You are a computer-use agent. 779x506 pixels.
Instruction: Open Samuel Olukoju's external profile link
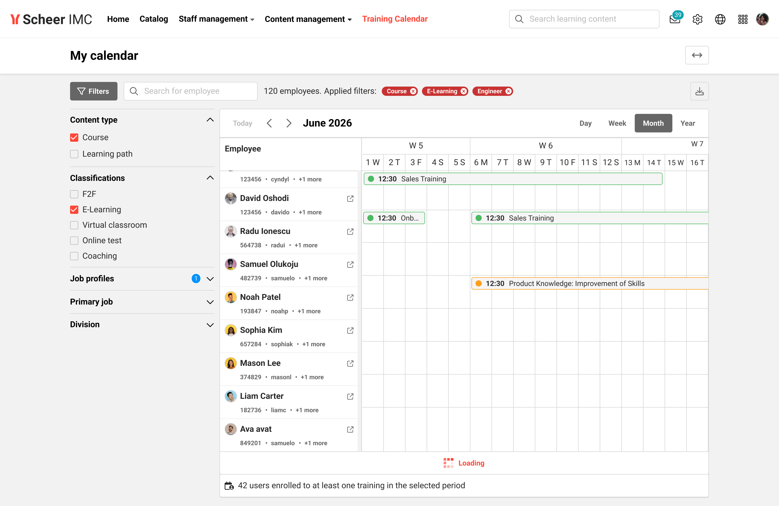pos(350,264)
